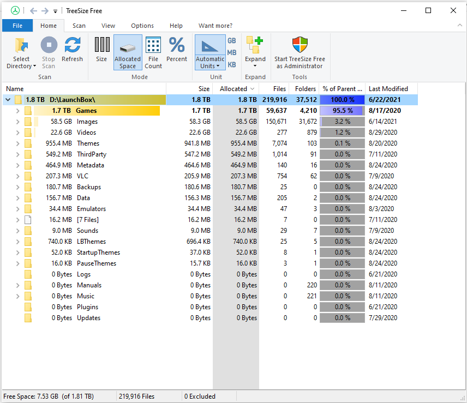Image resolution: width=467 pixels, height=403 pixels.
Task: Open the Expand dropdown
Action: pos(255,52)
